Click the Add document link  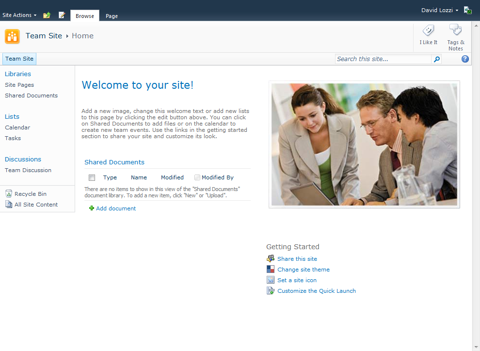click(x=116, y=208)
